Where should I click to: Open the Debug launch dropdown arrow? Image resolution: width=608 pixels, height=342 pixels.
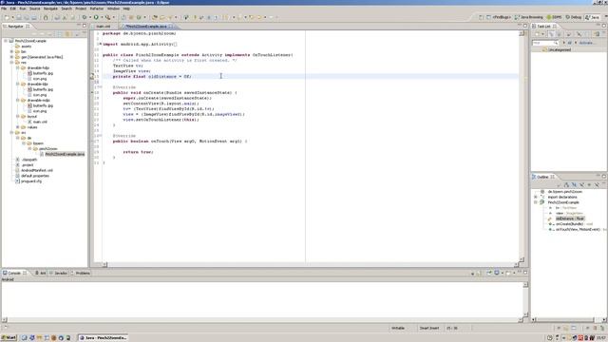pos(90,17)
